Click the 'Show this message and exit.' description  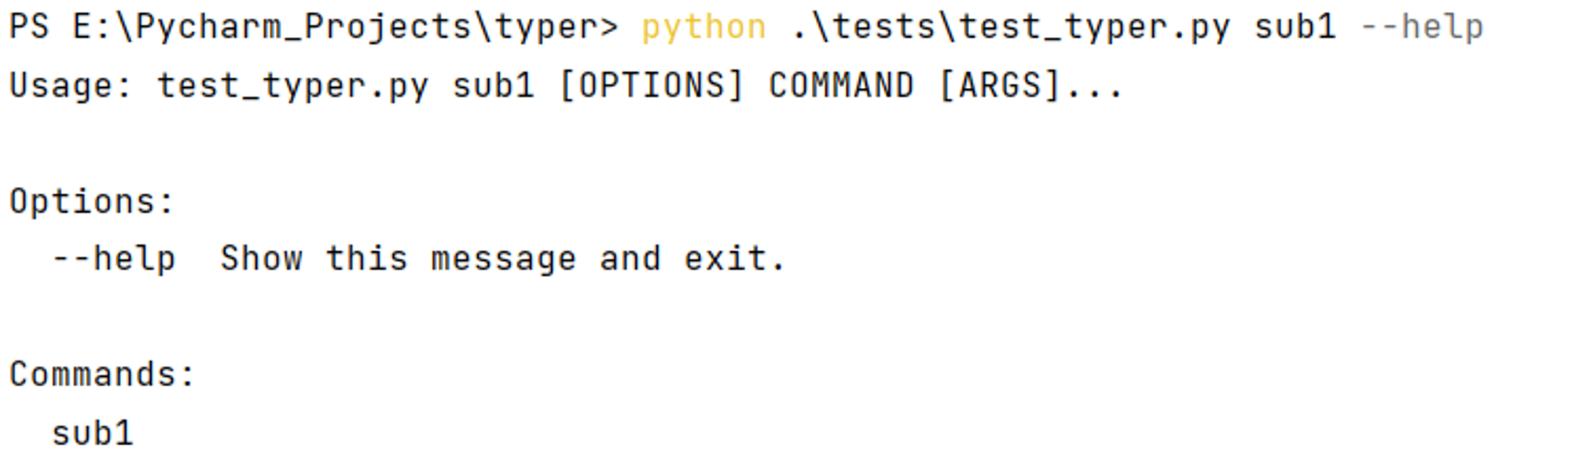click(x=502, y=260)
